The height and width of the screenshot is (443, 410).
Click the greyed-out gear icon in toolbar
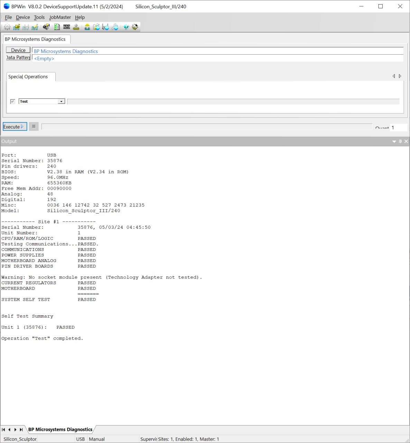click(7, 27)
